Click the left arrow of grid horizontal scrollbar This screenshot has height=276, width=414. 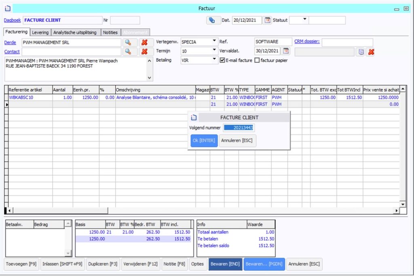10,211
